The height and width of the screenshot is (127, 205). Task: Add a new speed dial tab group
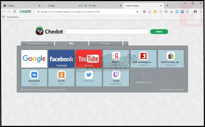coord(126,44)
